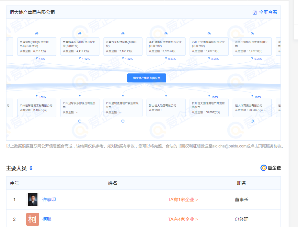Expand plus icon above 济南市恒凯投资管理有限公司

(252, 34)
